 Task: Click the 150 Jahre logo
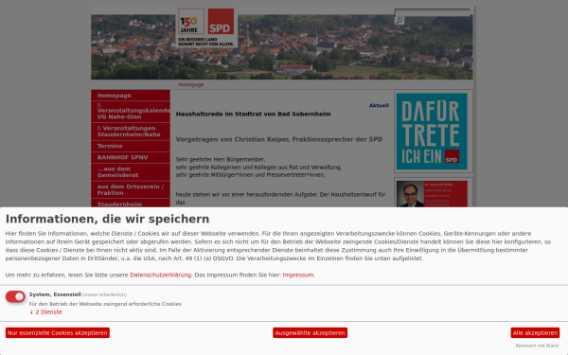191,22
